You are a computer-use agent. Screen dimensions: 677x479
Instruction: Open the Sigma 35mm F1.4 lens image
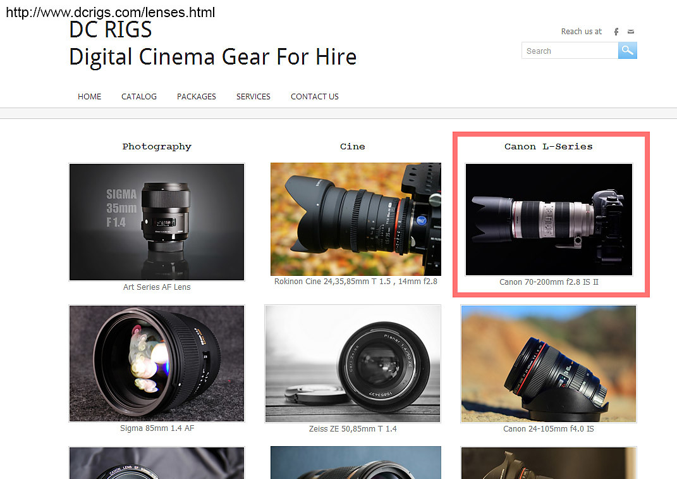point(157,221)
